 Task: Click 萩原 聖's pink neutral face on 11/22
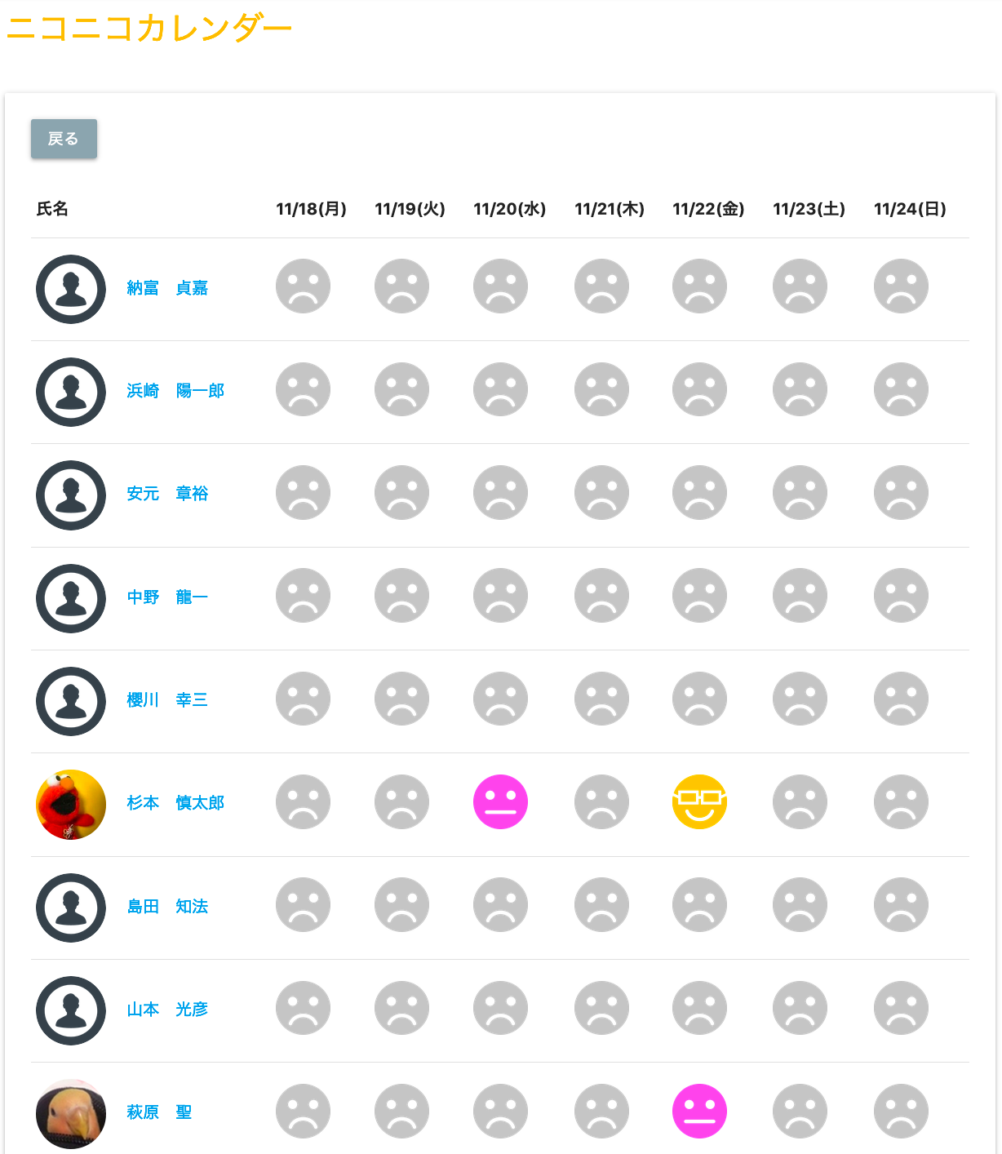699,1111
